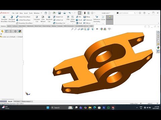Switch to the Surfaces tab
The image size is (161, 120).
tap(15, 26)
